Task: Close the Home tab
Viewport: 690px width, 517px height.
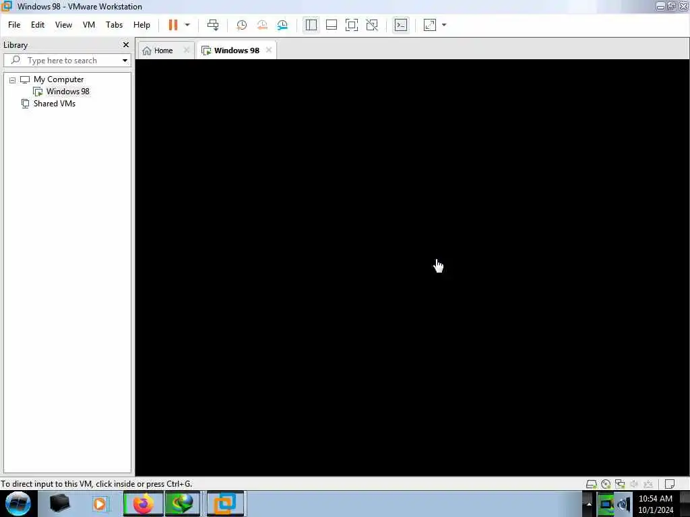Action: (x=186, y=50)
